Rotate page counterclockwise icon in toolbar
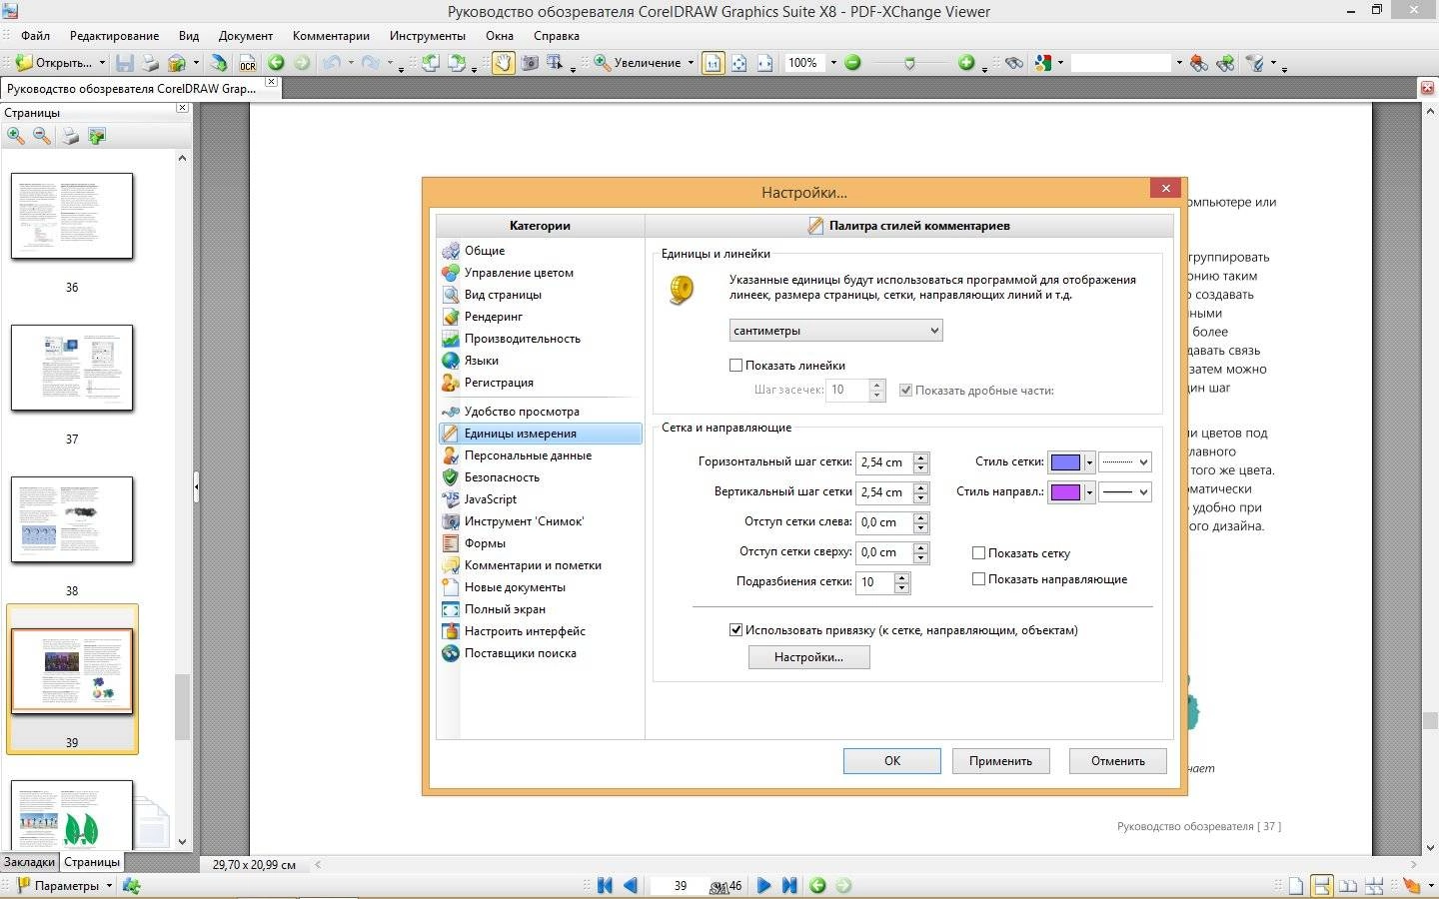1439x899 pixels. [430, 63]
